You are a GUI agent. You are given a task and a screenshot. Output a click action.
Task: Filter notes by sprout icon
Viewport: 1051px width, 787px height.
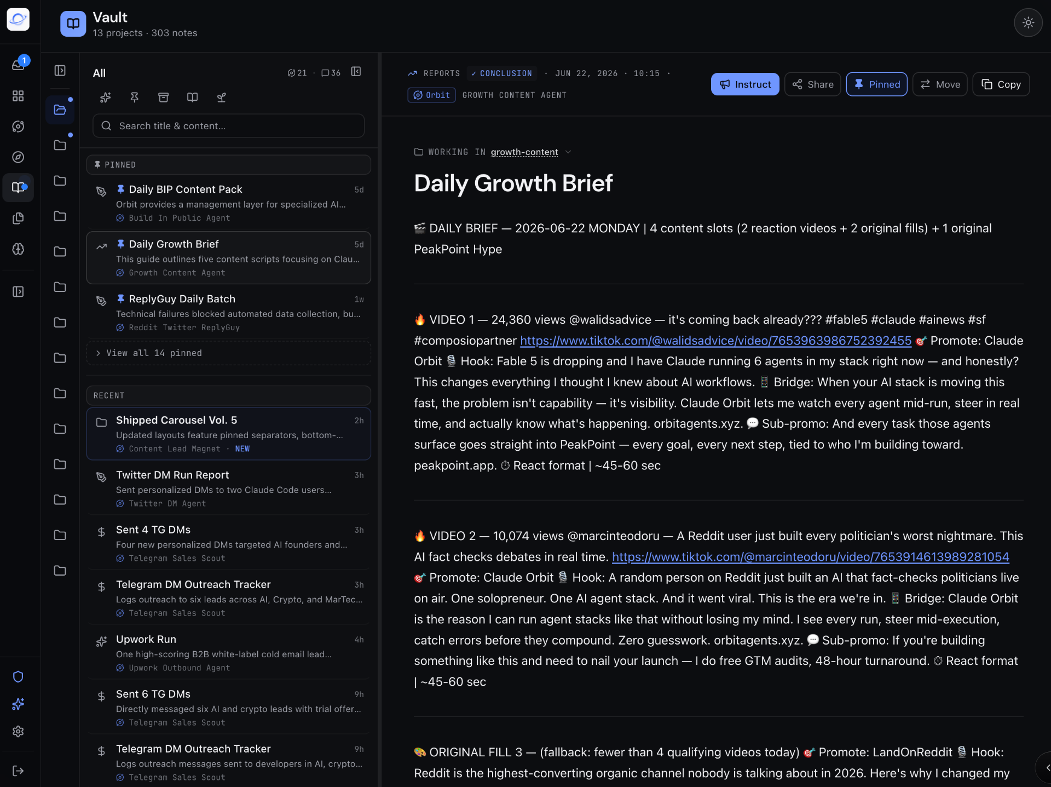(221, 97)
